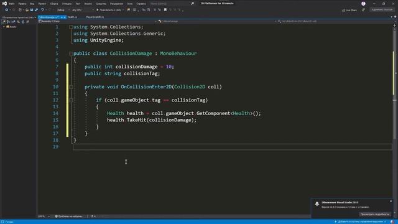Open the Debug configuration dropdown
Viewport: 398px width, 224px height.
pos(63,10)
